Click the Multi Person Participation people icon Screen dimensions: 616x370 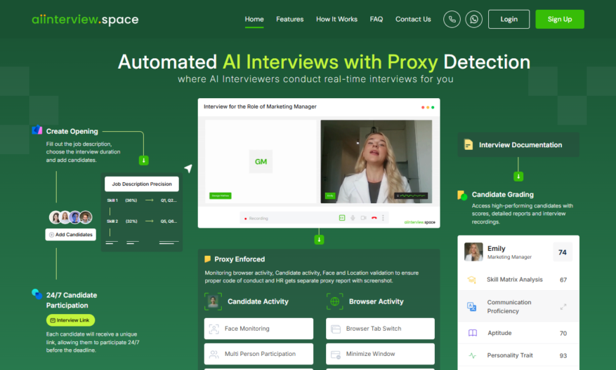coord(214,355)
